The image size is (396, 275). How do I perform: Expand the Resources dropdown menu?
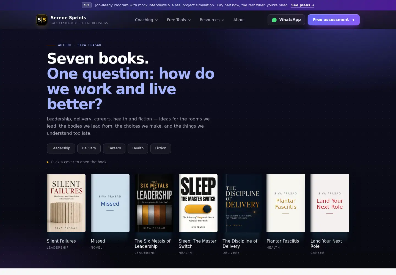coord(212,20)
